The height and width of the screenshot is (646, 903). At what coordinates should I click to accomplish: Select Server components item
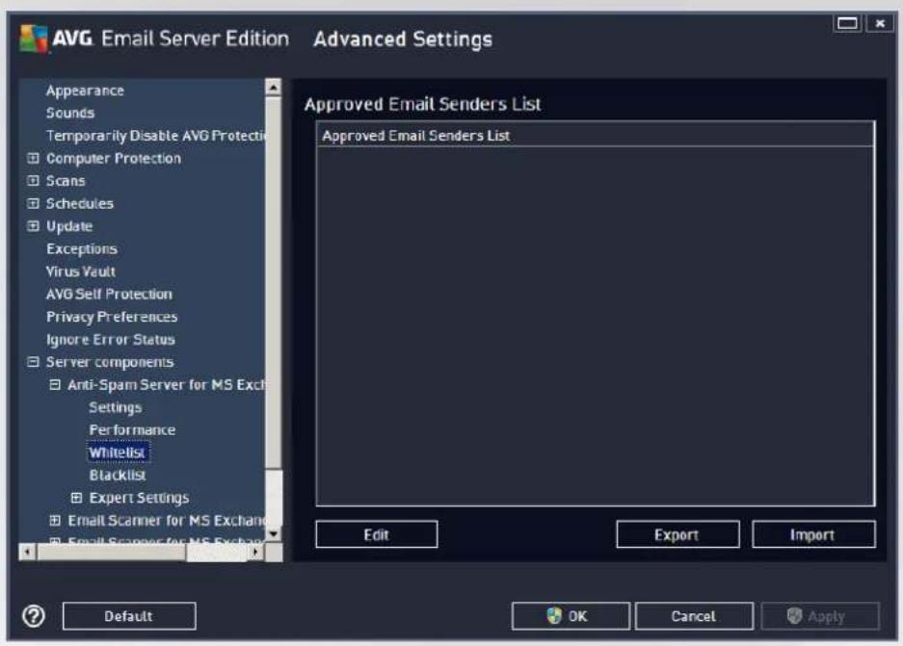click(110, 362)
